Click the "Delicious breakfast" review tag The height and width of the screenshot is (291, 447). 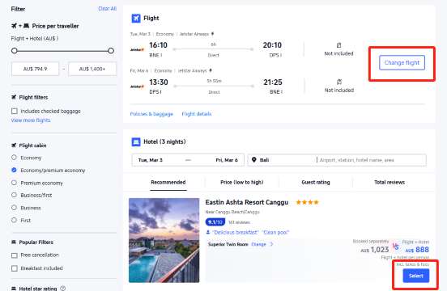point(236,233)
